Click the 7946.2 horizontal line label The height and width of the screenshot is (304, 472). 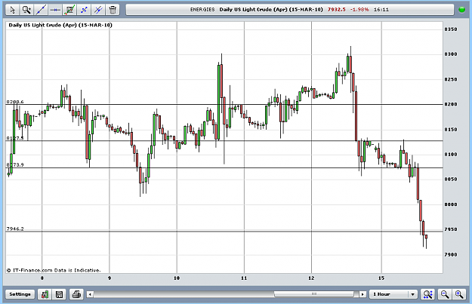pos(15,229)
